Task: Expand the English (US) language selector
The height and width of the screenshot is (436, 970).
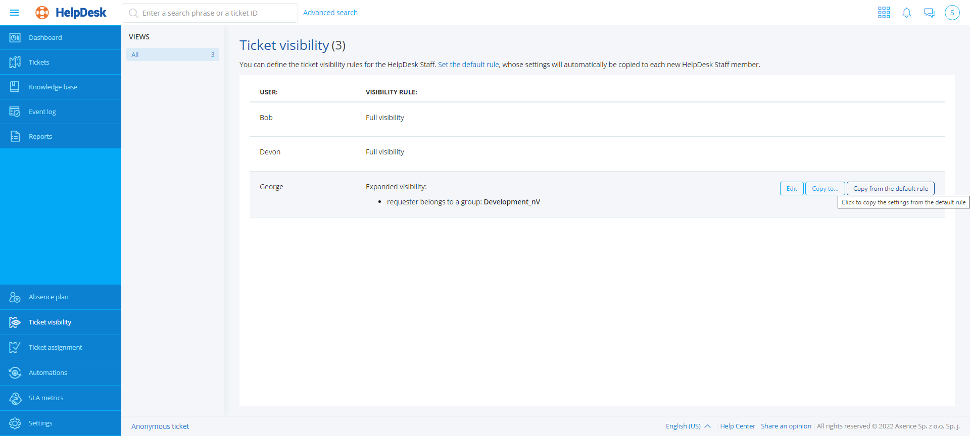Action: (688, 426)
